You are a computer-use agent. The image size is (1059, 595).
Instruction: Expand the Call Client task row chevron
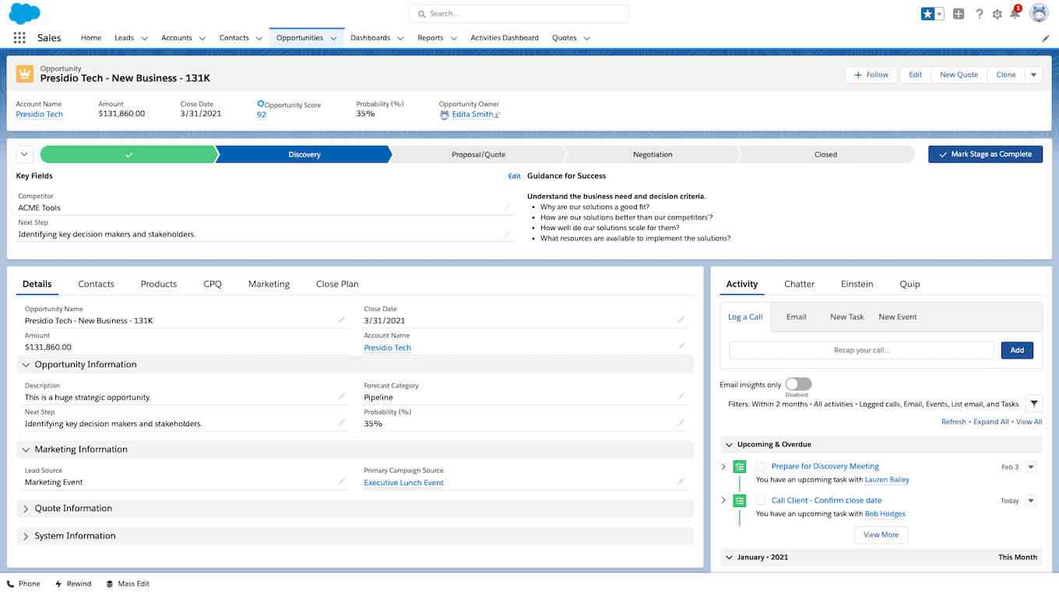pyautogui.click(x=723, y=501)
